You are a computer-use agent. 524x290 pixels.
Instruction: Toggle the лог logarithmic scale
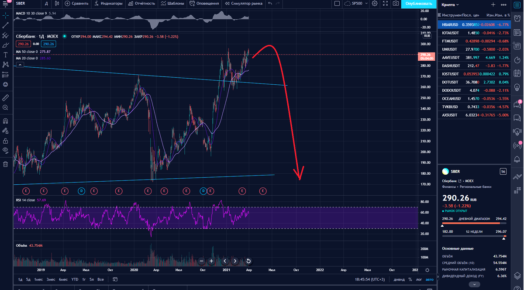coord(419,279)
